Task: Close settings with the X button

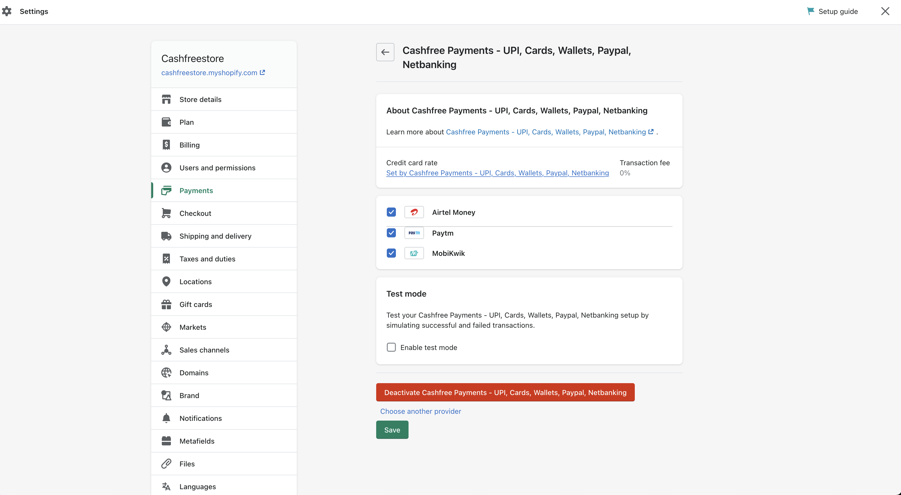Action: (x=885, y=11)
